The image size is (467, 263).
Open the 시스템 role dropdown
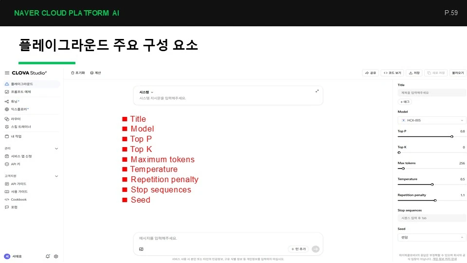pyautogui.click(x=146, y=92)
